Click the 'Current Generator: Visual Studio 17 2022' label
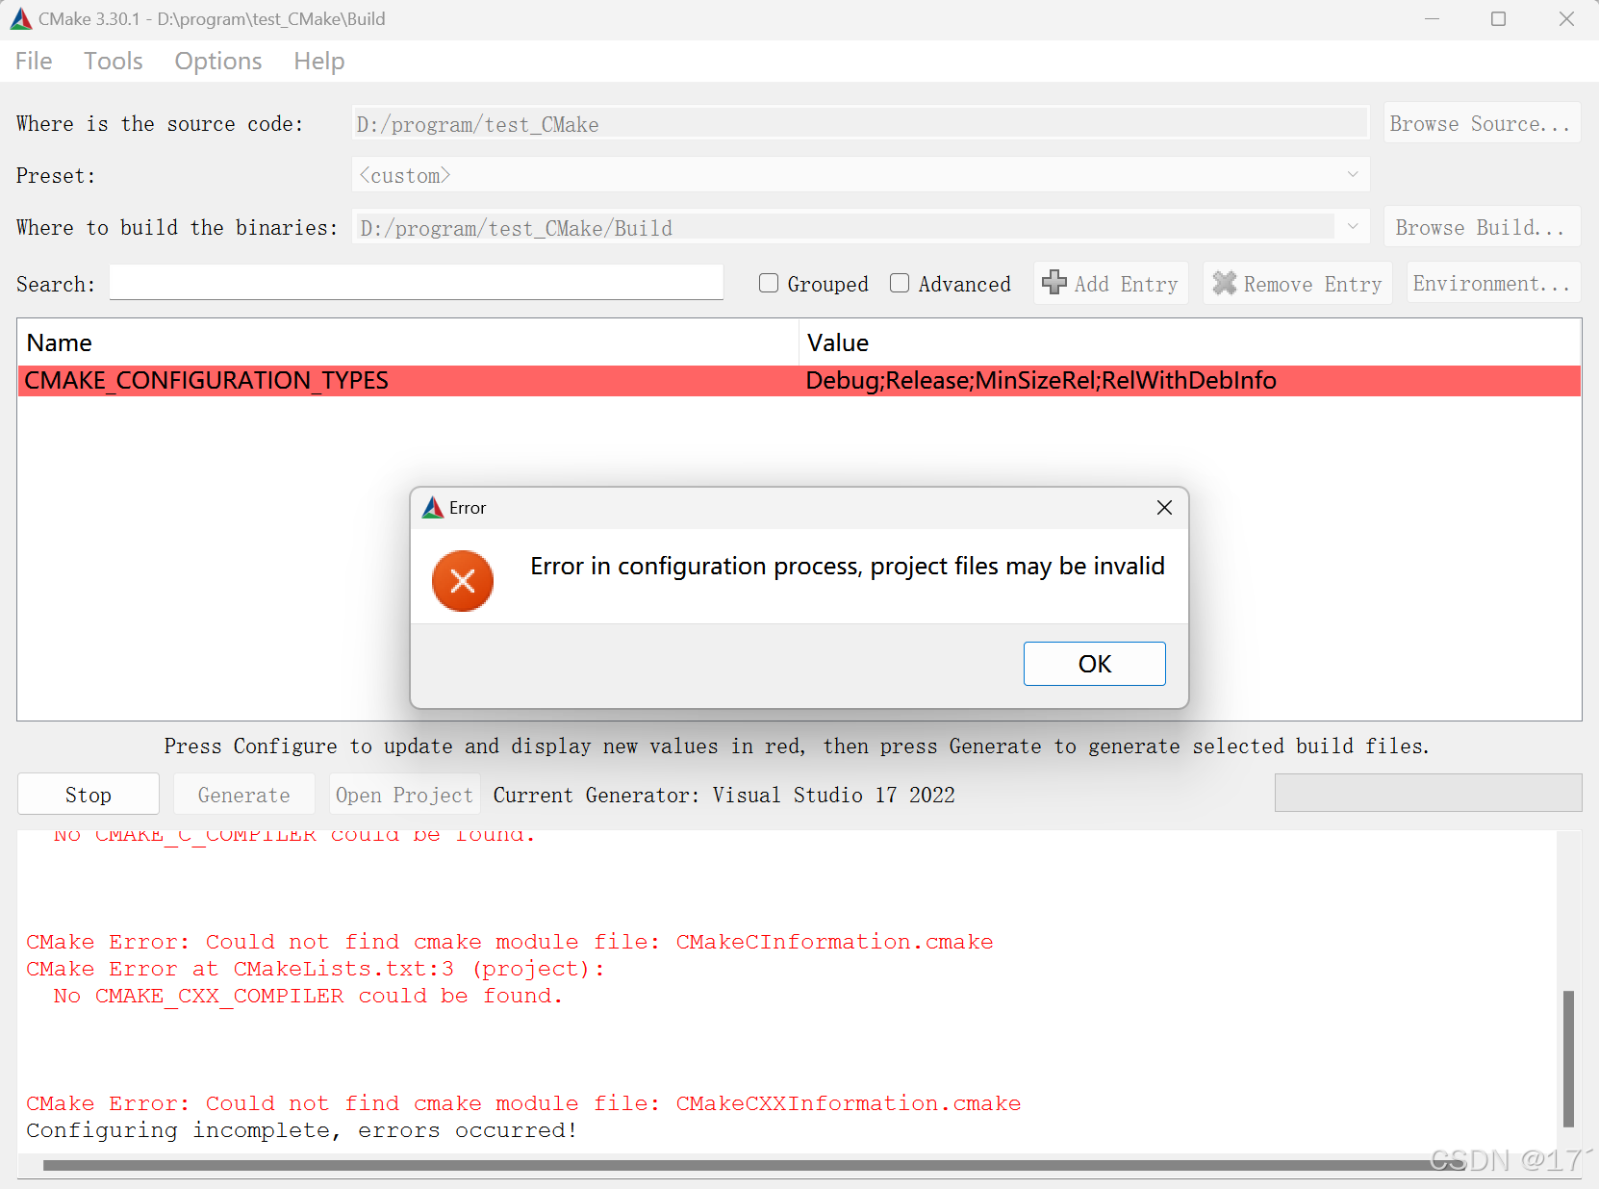This screenshot has width=1599, height=1189. click(724, 795)
